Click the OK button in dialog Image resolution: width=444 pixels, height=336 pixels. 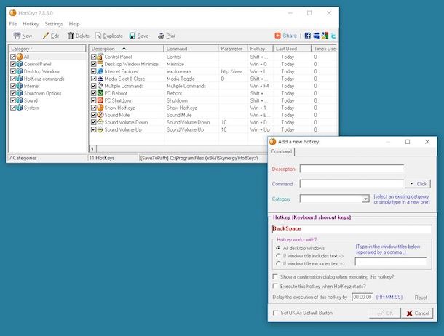point(385,313)
